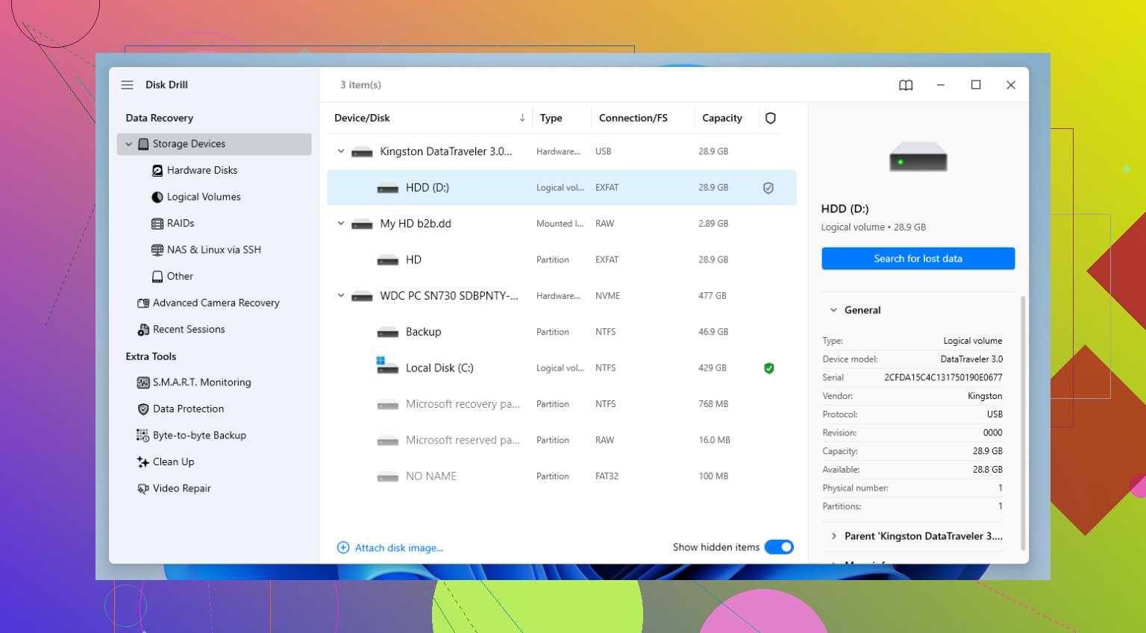Select the HD partition row
1146x633 pixels.
point(562,260)
